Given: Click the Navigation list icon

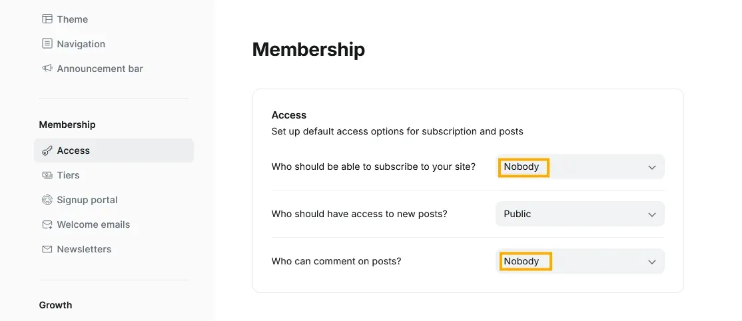Looking at the screenshot, I should pos(47,44).
